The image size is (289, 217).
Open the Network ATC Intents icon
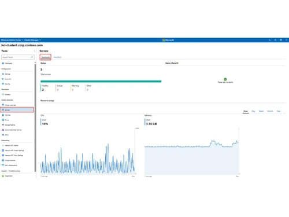click(x=3, y=145)
